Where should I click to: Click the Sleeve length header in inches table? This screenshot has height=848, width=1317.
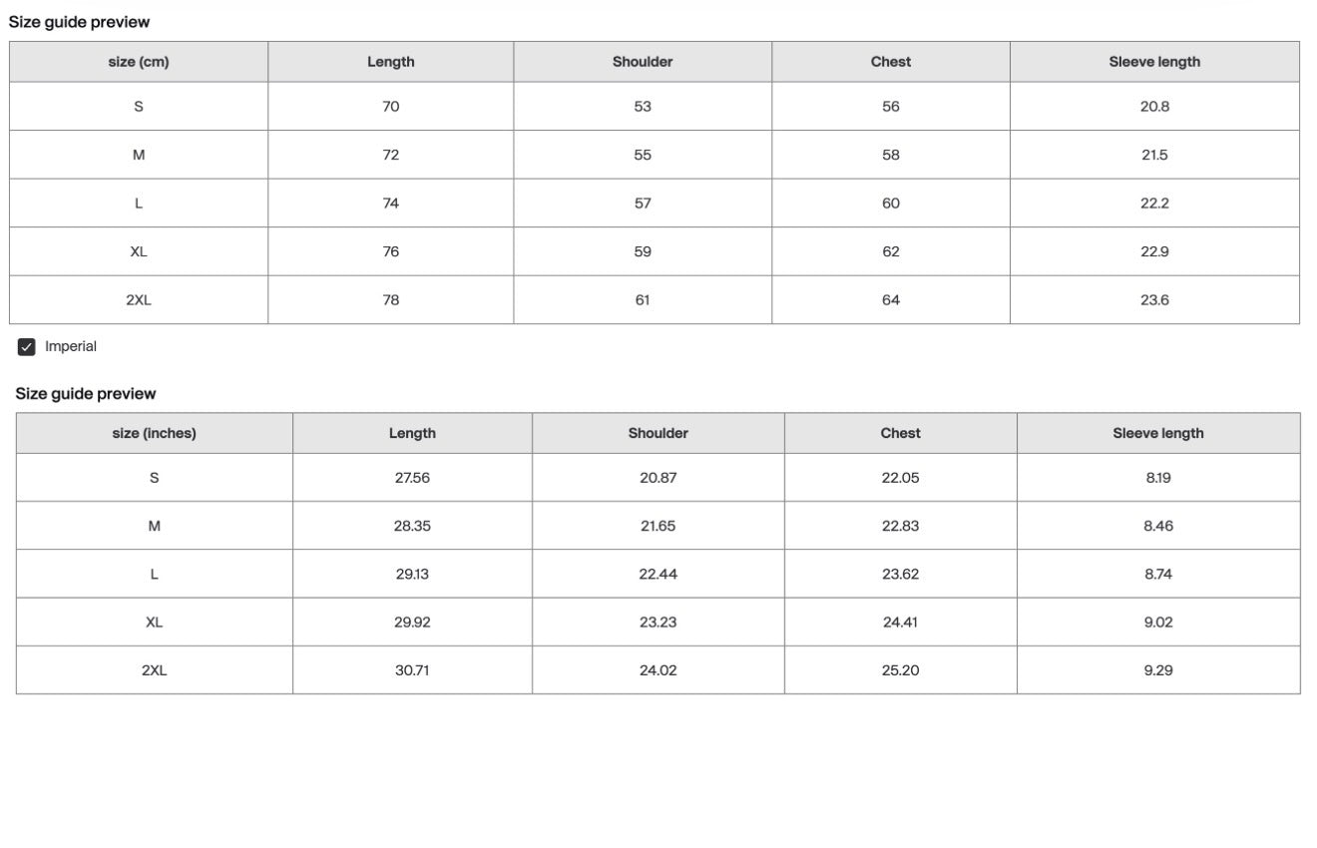tap(1158, 433)
